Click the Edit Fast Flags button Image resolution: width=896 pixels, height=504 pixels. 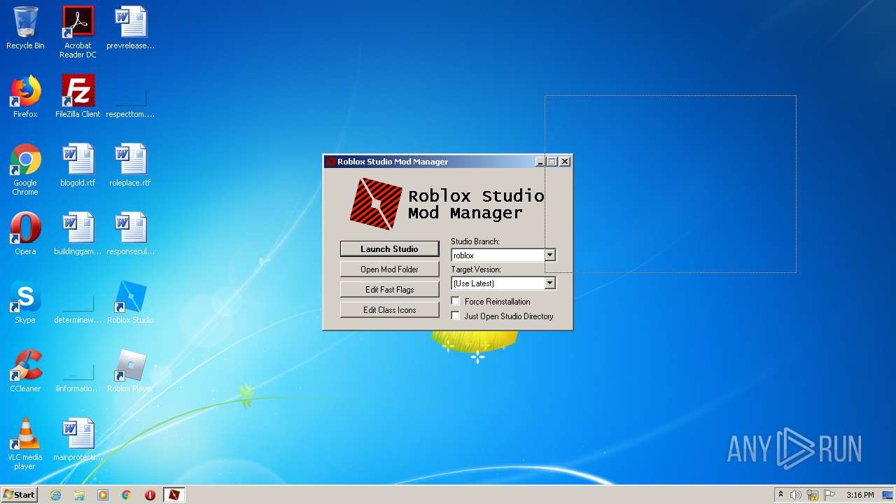point(390,290)
